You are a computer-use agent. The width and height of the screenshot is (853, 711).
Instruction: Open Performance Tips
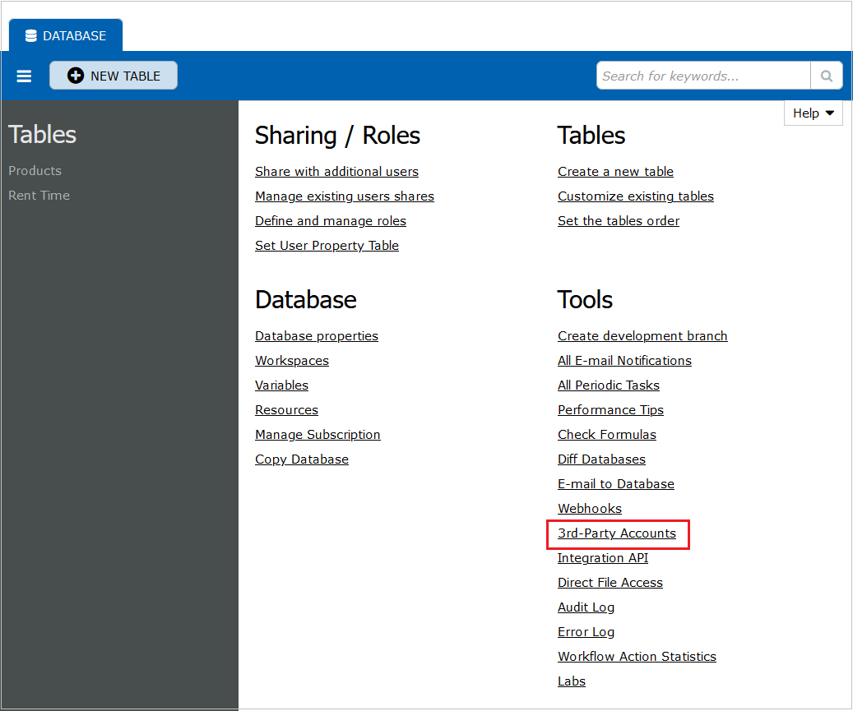(x=610, y=410)
